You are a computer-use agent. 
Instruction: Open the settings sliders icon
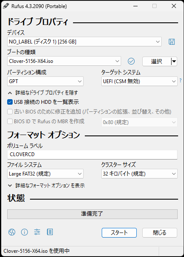(37, 232)
